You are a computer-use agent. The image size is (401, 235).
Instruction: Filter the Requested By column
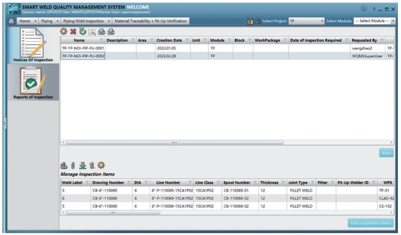[x=382, y=40]
